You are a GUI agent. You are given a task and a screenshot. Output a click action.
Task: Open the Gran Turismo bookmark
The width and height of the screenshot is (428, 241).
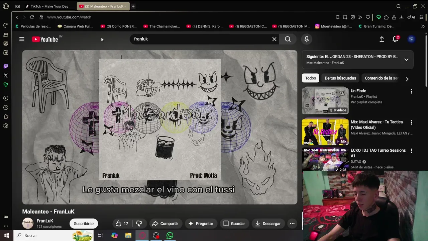[376, 26]
